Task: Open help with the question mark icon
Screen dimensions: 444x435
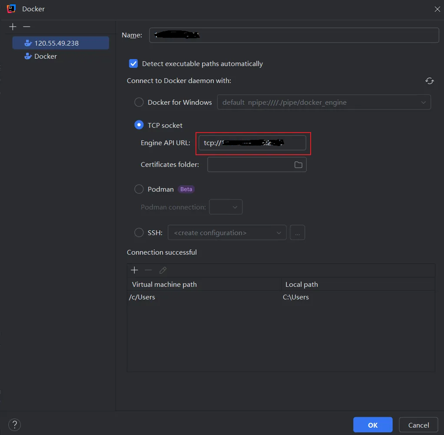Action: click(x=14, y=425)
